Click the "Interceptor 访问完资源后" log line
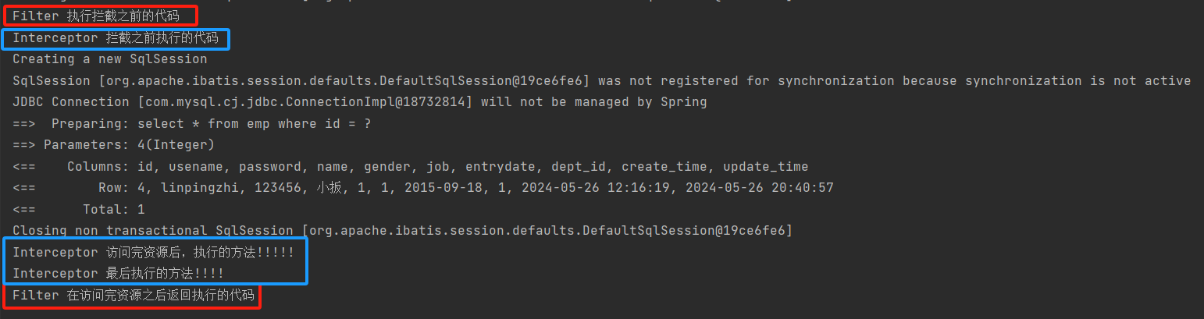Viewport: 1204px width, 319px height. [x=153, y=253]
